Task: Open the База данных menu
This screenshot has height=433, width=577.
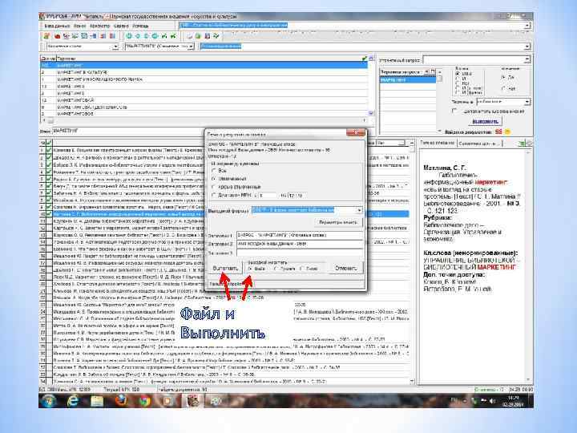Action: point(57,26)
